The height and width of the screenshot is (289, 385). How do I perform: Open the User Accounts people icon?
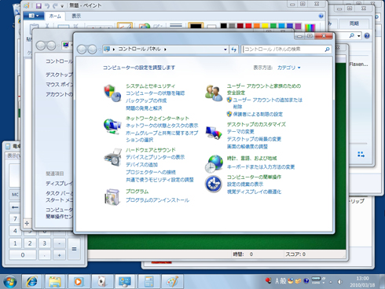coord(214,93)
